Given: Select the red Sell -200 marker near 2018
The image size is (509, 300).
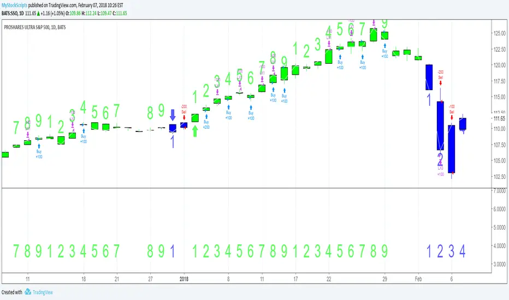Looking at the screenshot, I should click(x=184, y=112).
